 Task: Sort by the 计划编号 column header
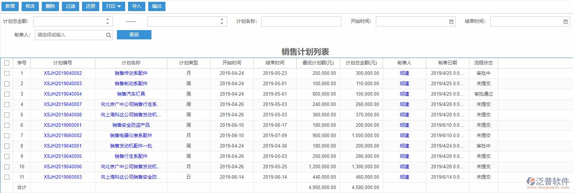pos(63,63)
